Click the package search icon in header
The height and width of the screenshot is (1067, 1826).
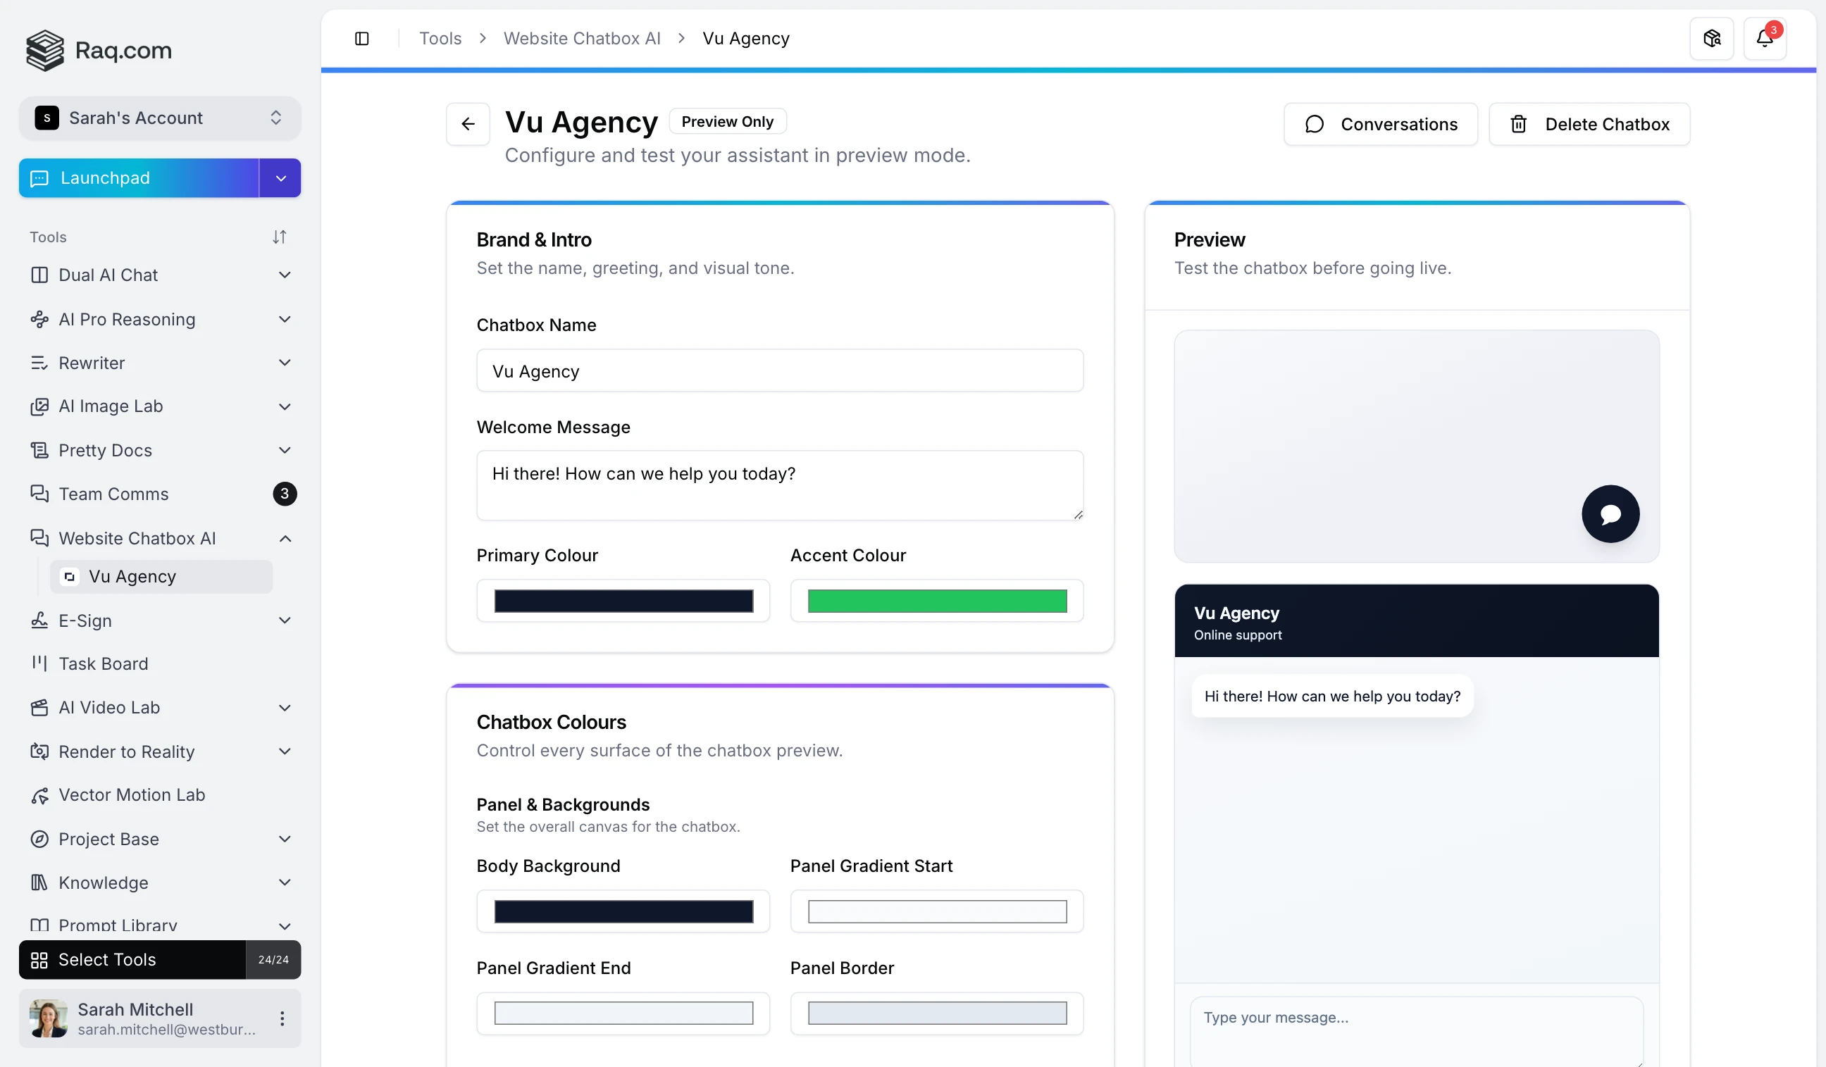tap(1711, 39)
